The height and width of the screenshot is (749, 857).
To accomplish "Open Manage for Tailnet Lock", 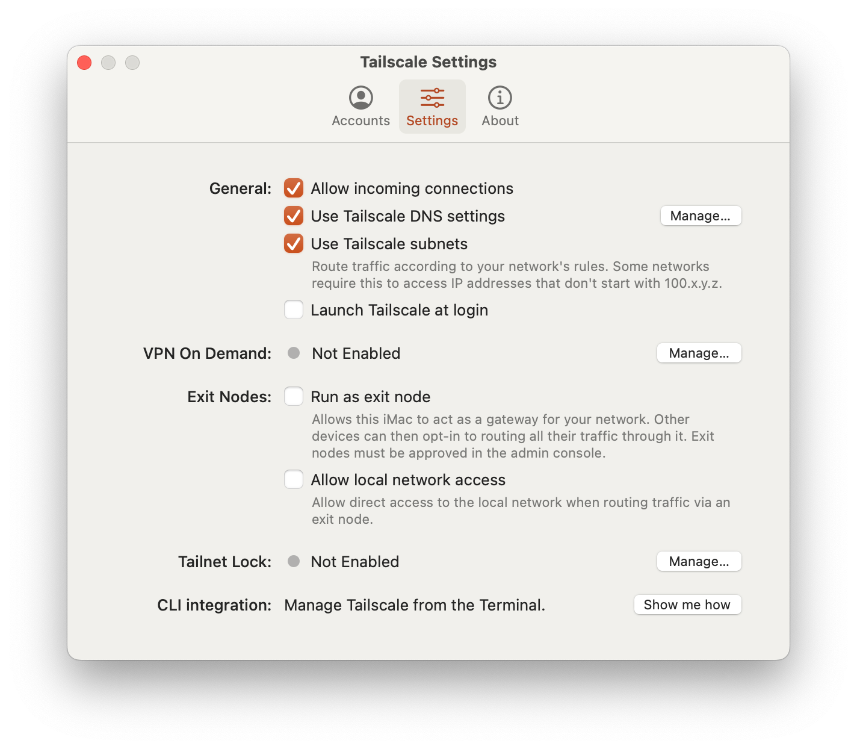I will pyautogui.click(x=699, y=561).
